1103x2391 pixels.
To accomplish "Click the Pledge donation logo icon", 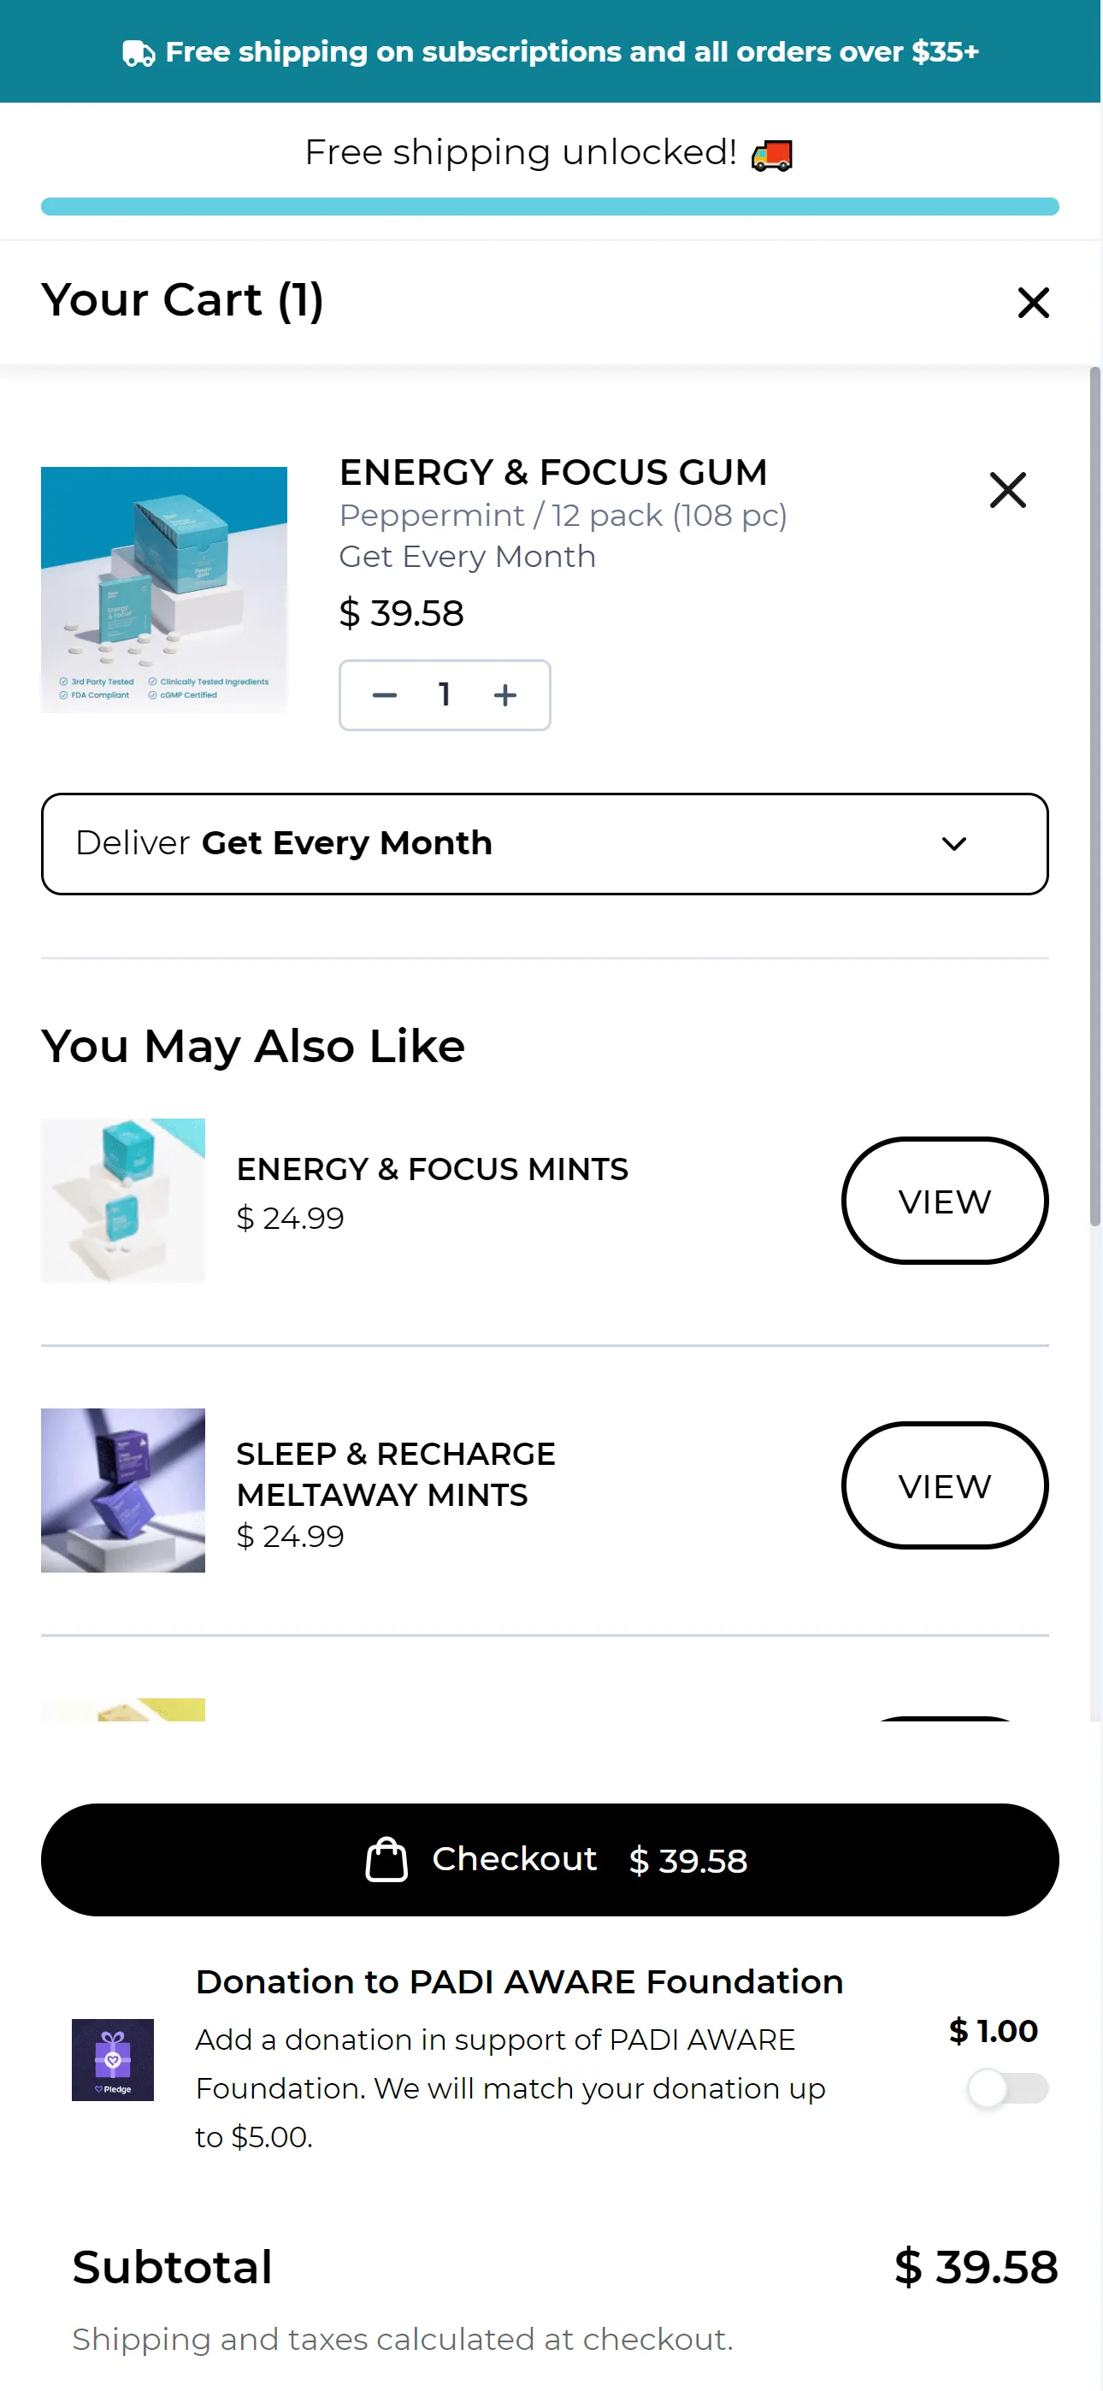I will [112, 2060].
